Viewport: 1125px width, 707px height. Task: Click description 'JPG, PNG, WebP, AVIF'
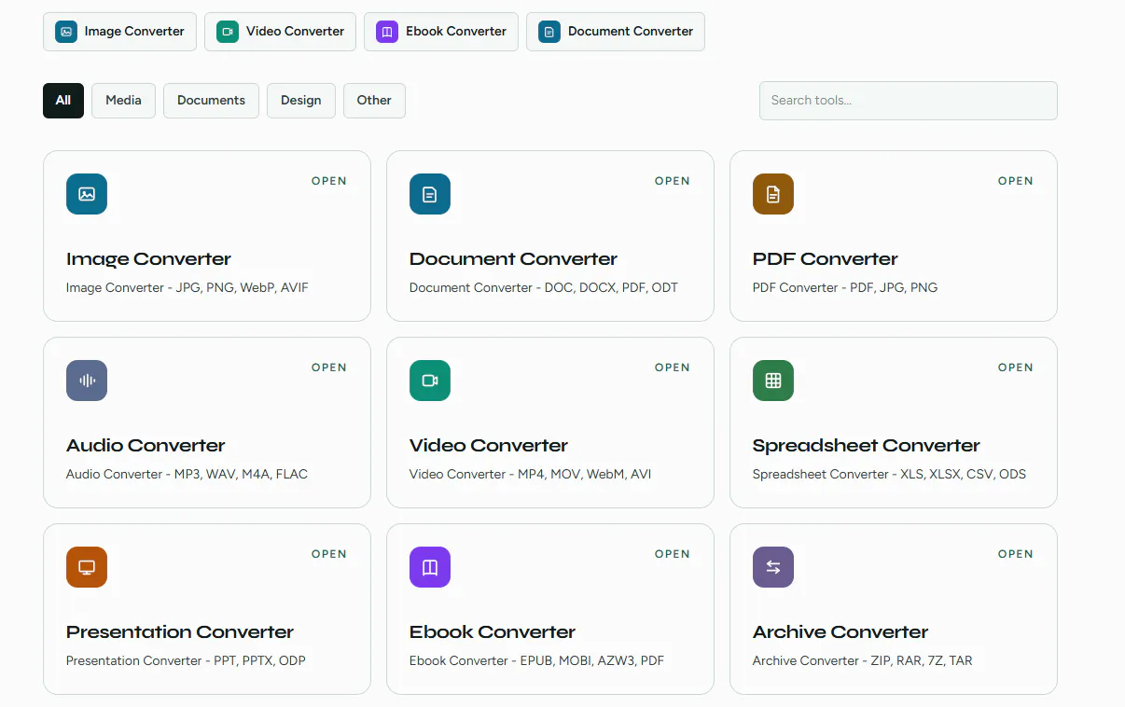coord(243,287)
